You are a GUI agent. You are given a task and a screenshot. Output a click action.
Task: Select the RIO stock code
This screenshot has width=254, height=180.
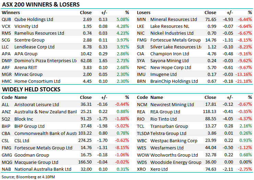point(141,119)
